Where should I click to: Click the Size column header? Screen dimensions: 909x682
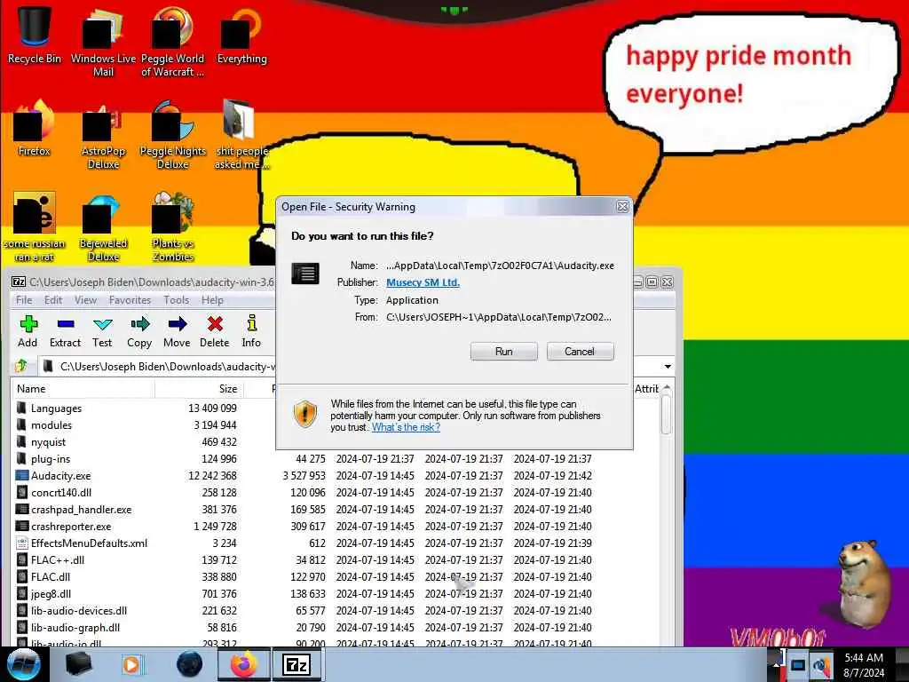coord(199,389)
